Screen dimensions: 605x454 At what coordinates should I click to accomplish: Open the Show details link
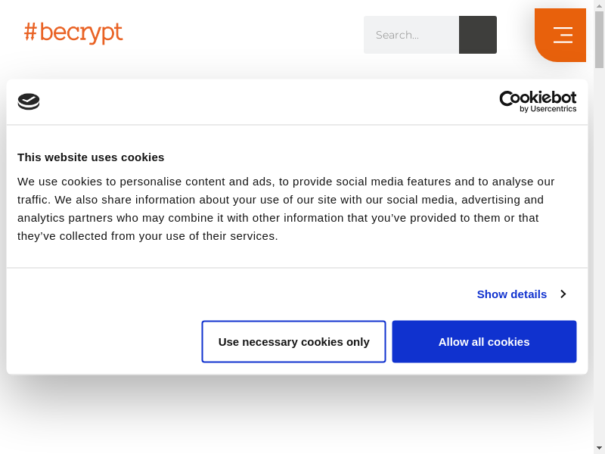[x=512, y=294]
